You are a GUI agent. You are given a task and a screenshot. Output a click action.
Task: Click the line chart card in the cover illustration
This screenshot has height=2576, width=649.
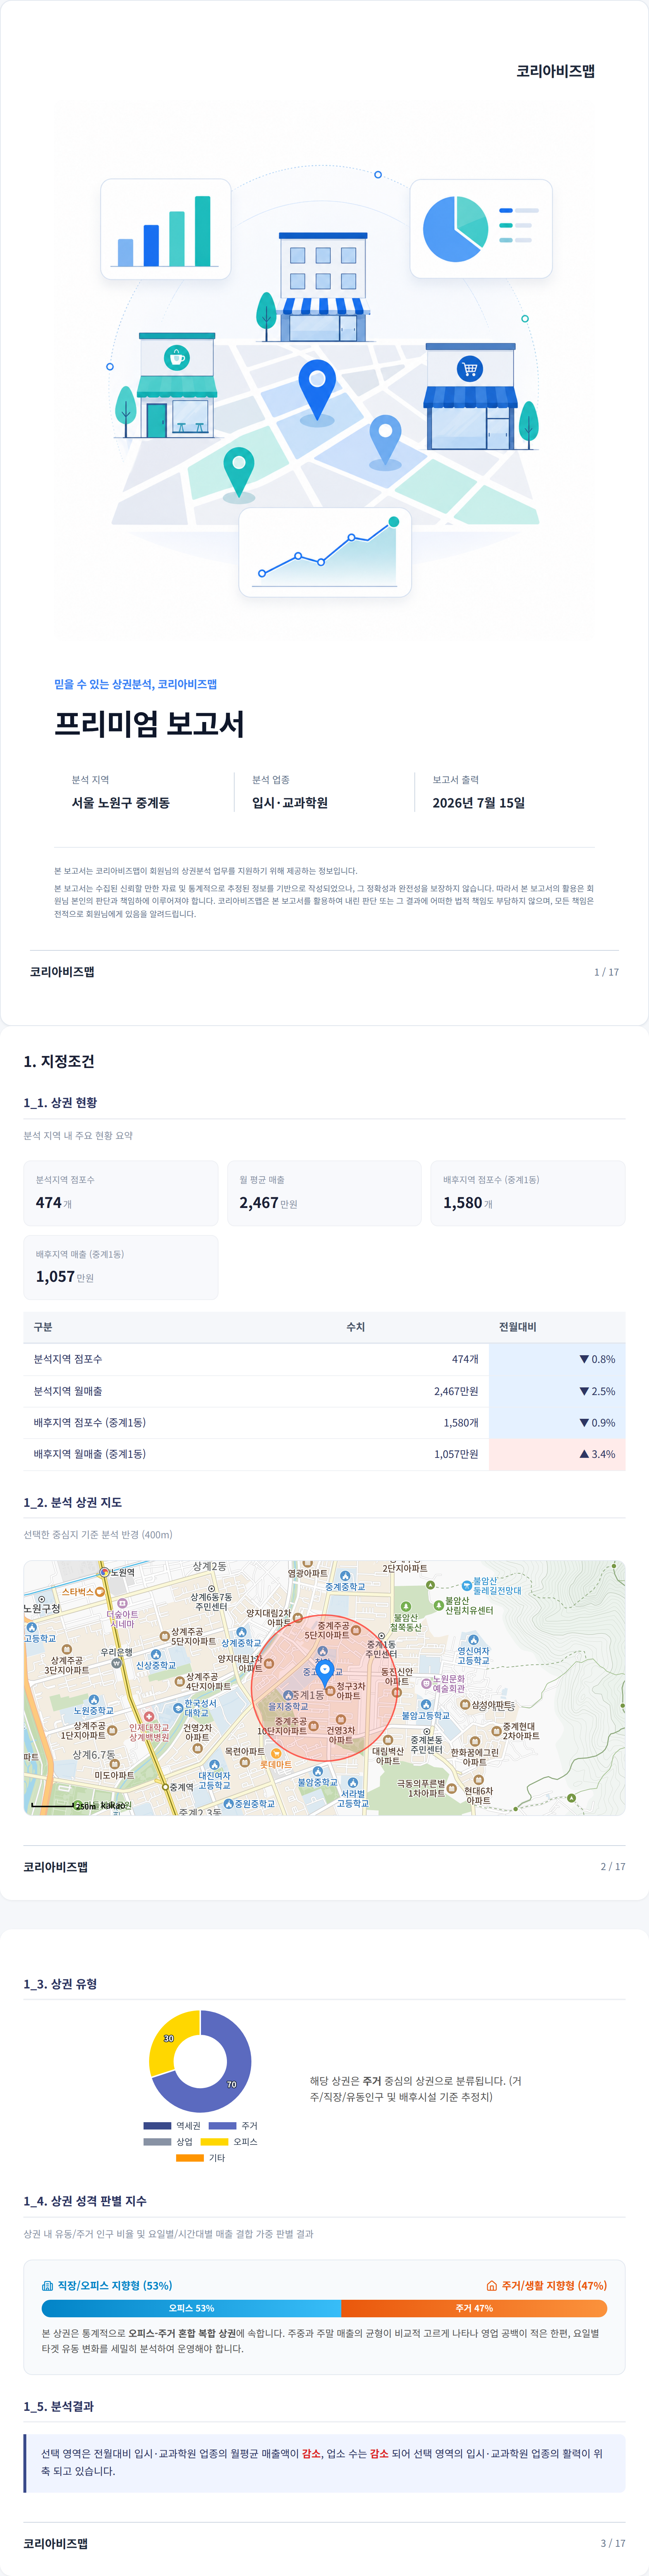coord(325,552)
